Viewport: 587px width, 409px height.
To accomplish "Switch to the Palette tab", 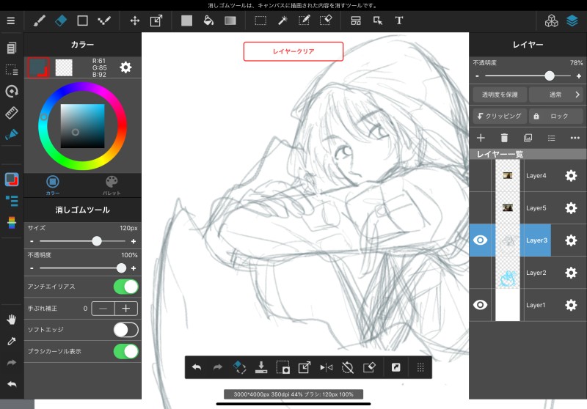I will click(x=112, y=185).
